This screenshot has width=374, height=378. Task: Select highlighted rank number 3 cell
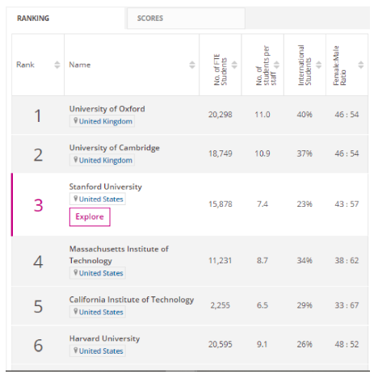(38, 205)
